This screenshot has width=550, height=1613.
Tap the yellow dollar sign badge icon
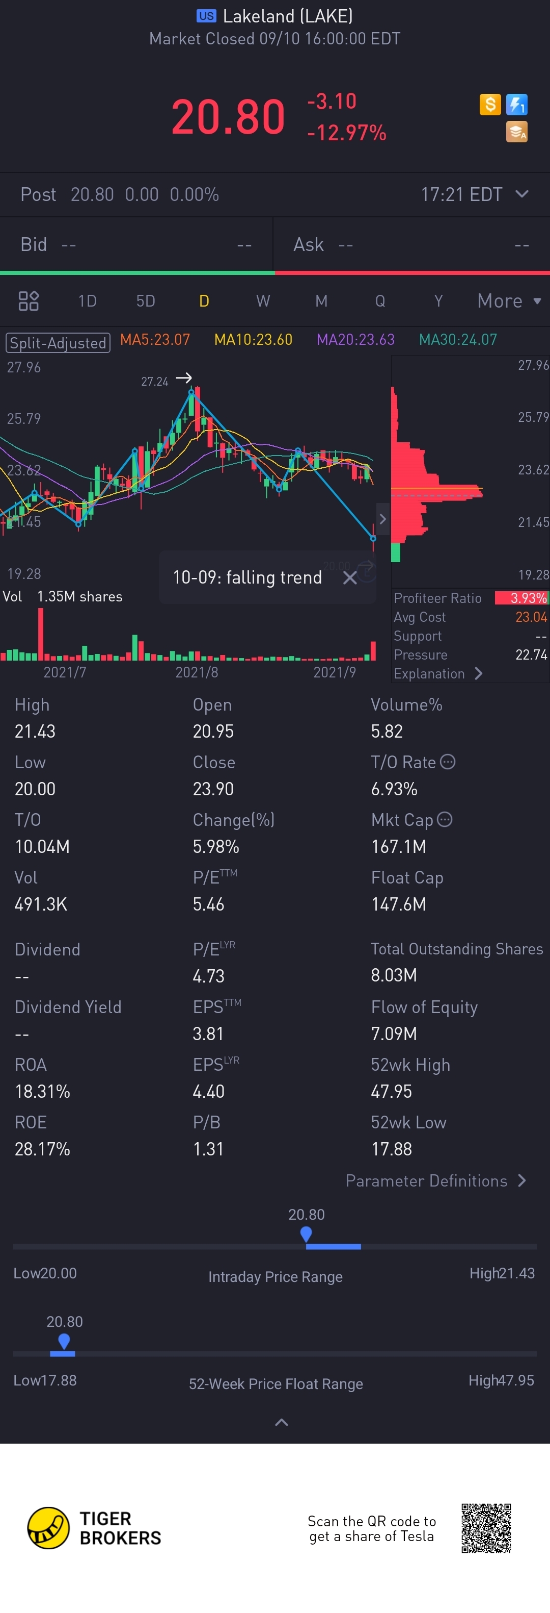(x=490, y=105)
